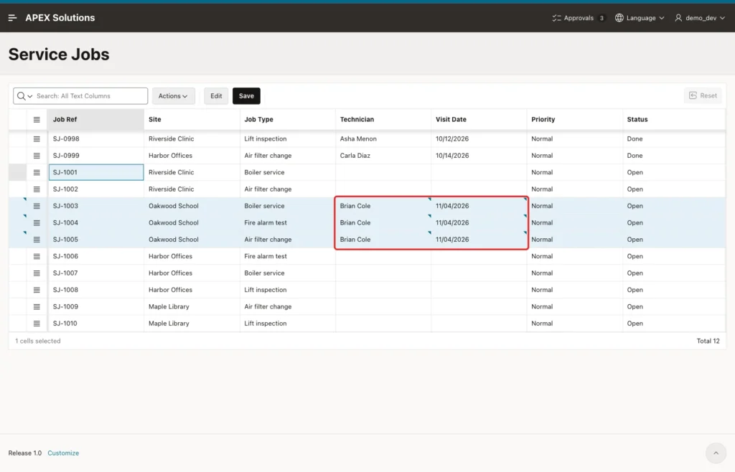Click the Visit Date column header
This screenshot has height=472, width=735.
point(479,119)
